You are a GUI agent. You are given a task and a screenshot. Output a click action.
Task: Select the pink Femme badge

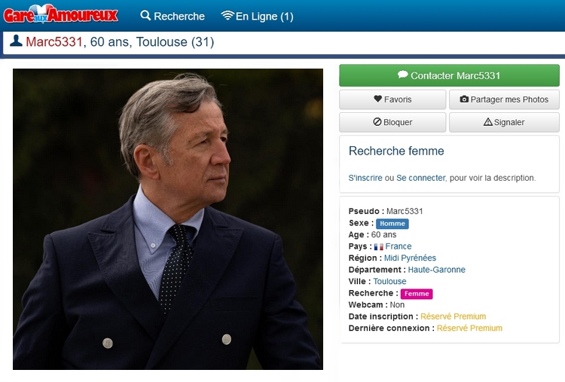pyautogui.click(x=417, y=294)
